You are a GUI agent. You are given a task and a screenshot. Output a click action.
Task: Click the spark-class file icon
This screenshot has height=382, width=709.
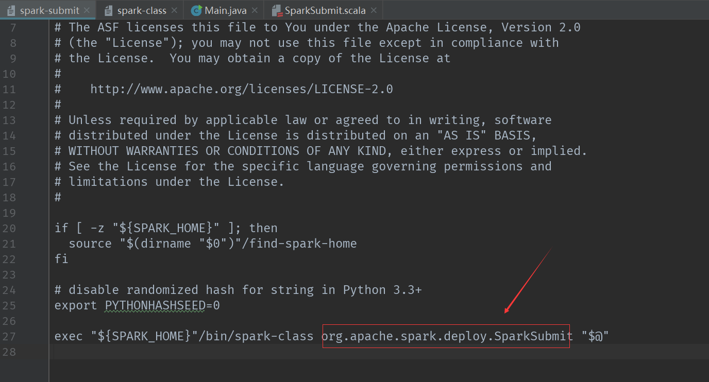(108, 10)
